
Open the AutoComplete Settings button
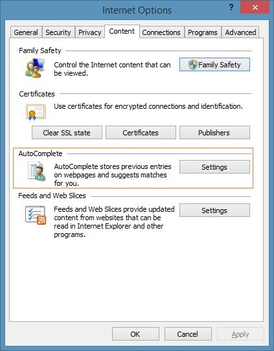pos(214,167)
